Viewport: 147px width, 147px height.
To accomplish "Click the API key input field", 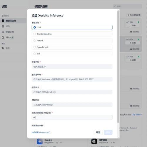I will point(72,105).
